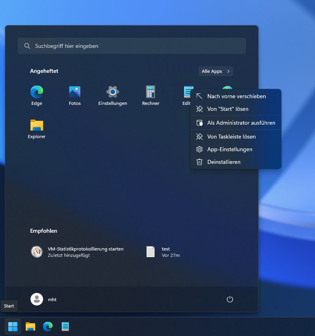Screen dimensions: 315x336
Task: Click the Windows Start button in taskbar
Action: 13,327
